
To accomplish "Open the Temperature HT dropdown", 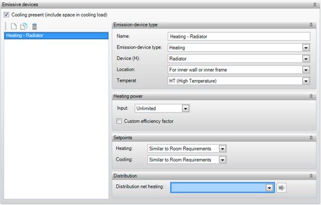I will click(306, 81).
